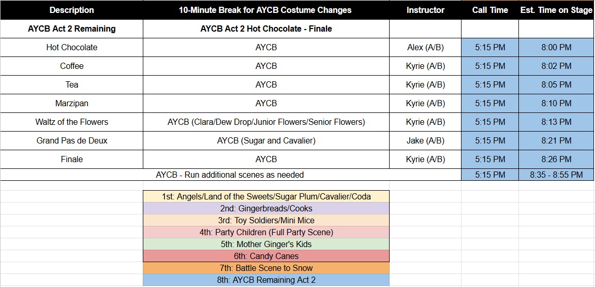This screenshot has width=595, height=287.
Task: Select the 8:00 PM stage time cell
Action: click(x=556, y=47)
